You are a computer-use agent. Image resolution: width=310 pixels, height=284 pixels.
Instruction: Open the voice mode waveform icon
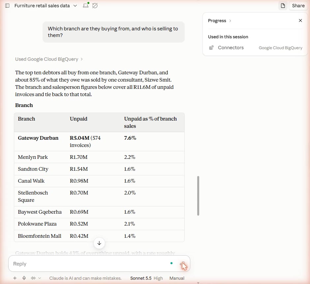(33, 278)
